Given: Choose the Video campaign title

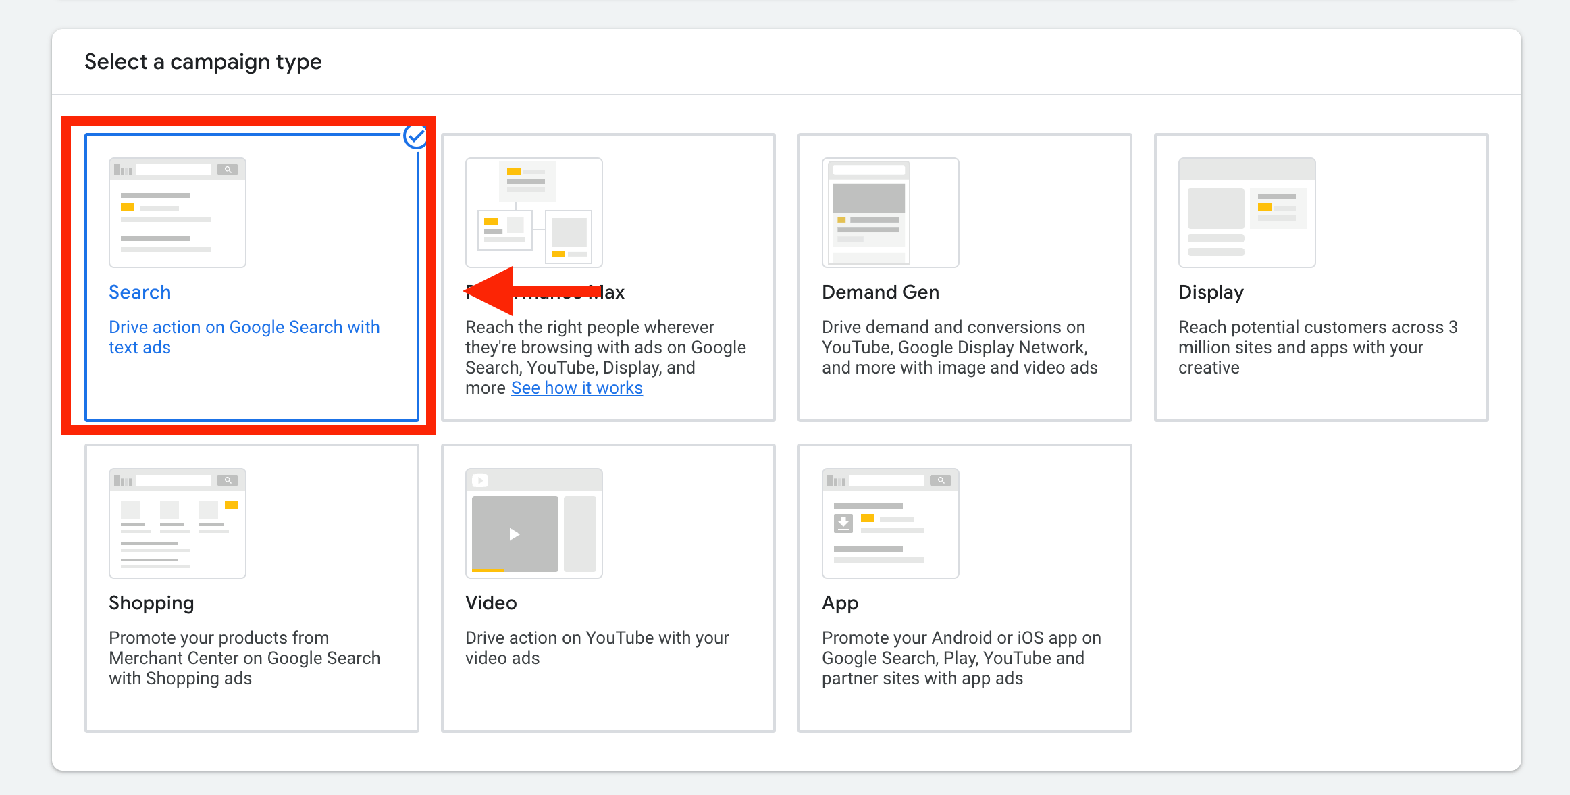Looking at the screenshot, I should point(491,602).
